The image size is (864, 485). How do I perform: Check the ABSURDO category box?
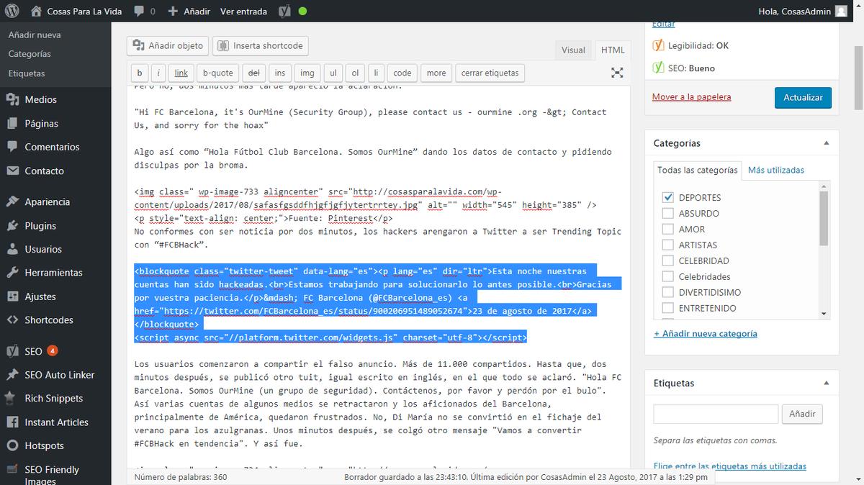[x=667, y=213]
